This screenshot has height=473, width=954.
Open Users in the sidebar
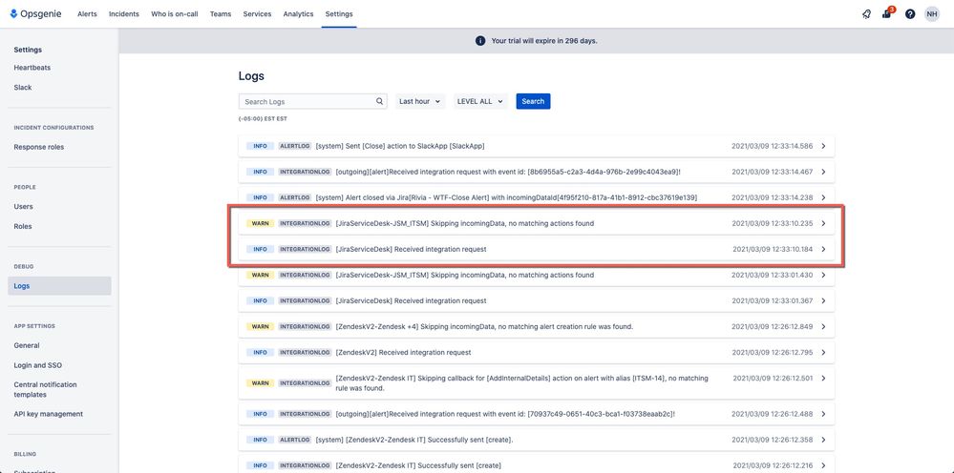tap(23, 206)
